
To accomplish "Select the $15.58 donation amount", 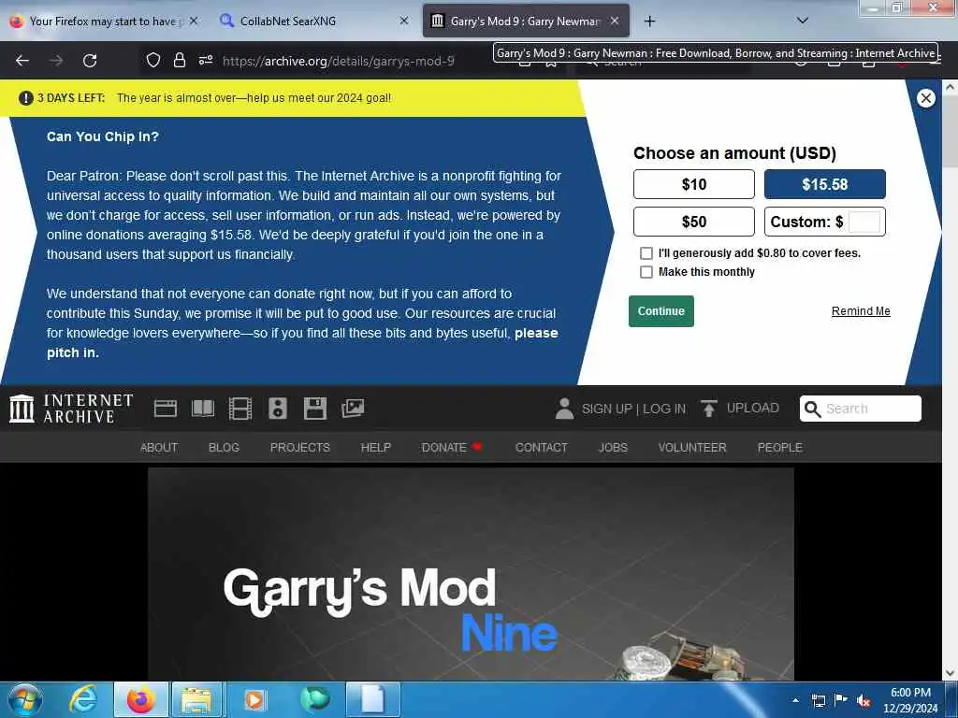I will pos(825,184).
